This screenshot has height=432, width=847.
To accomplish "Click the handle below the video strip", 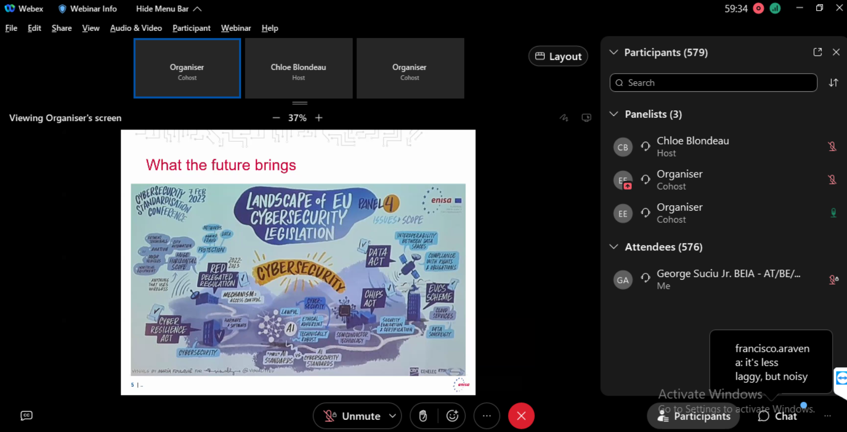I will pos(300,103).
